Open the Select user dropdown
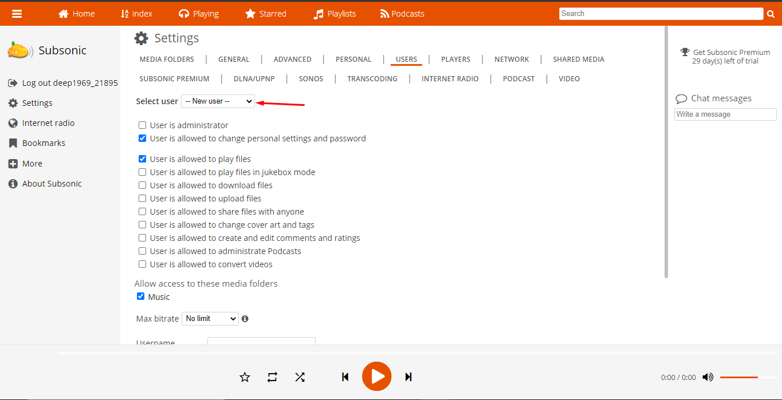 [218, 101]
